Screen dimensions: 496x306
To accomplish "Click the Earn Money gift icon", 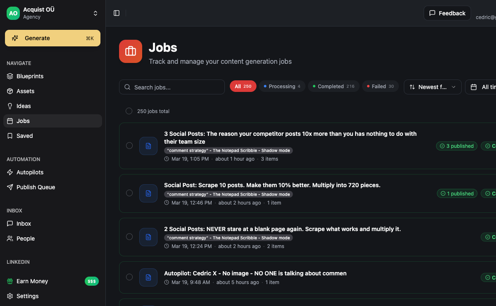I will coord(10,281).
